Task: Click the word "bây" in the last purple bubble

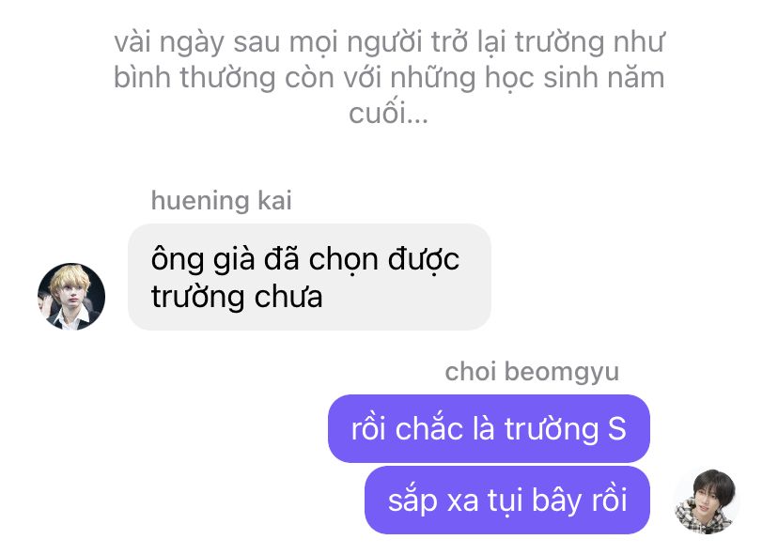Action: 555,500
